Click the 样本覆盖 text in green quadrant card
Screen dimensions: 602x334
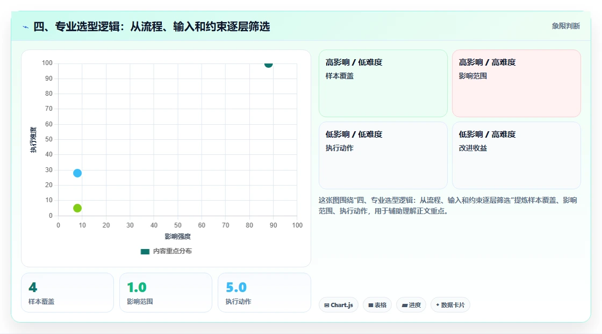339,76
